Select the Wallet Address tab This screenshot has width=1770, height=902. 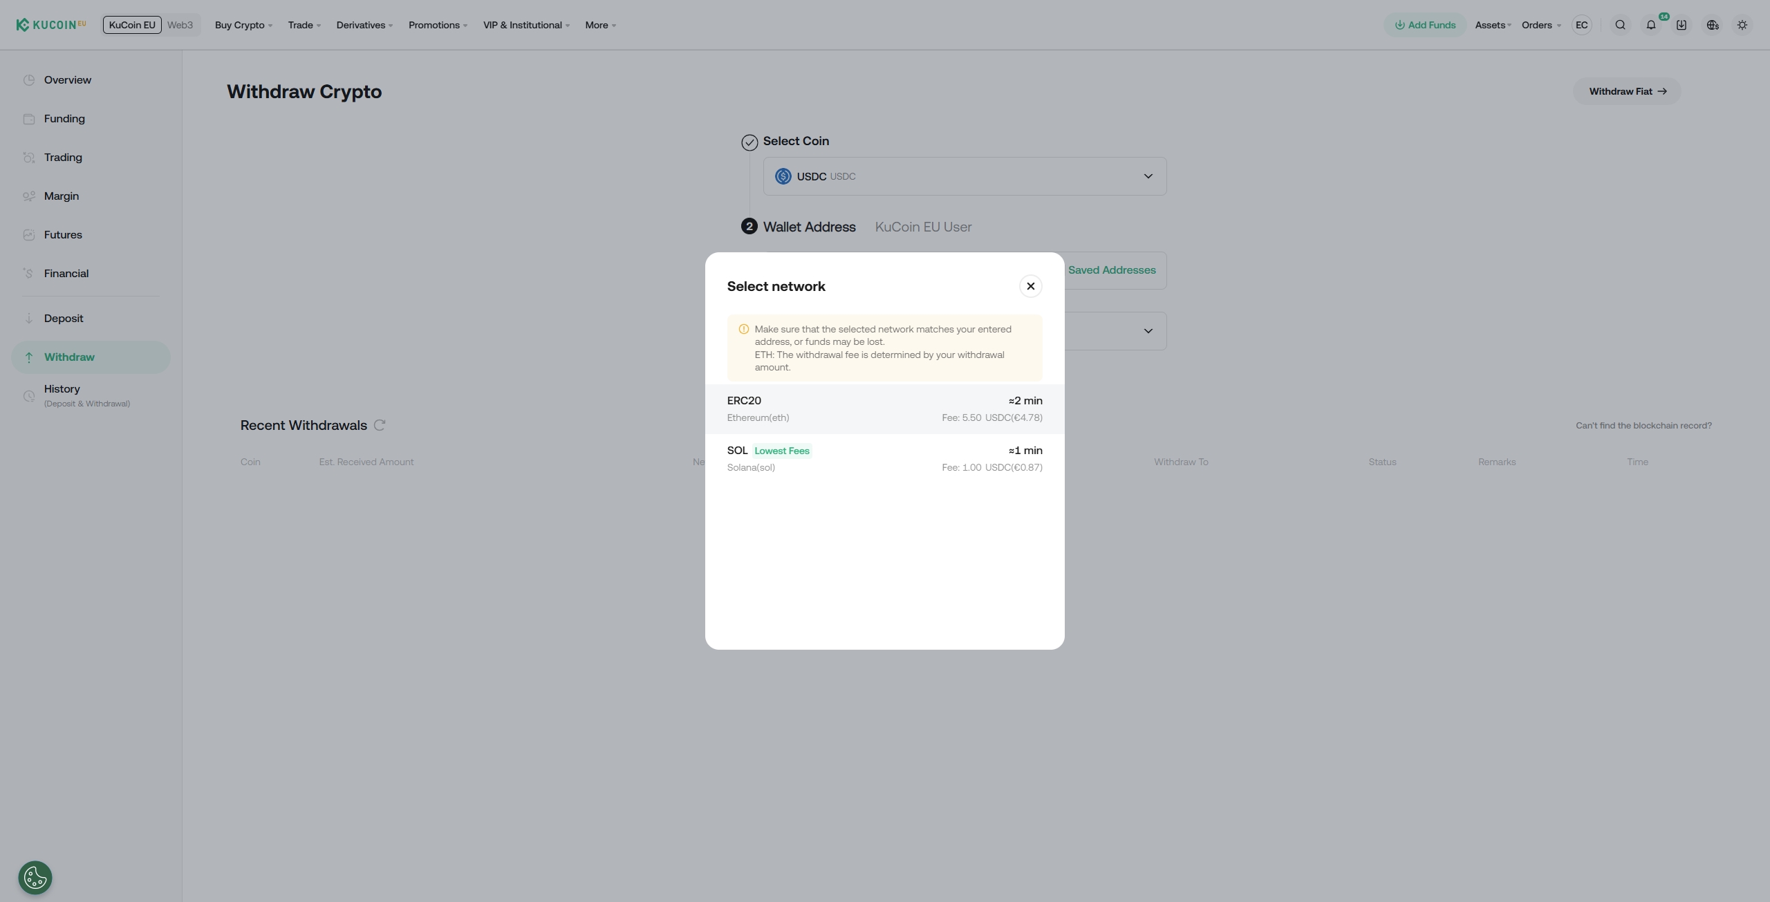[x=809, y=227]
